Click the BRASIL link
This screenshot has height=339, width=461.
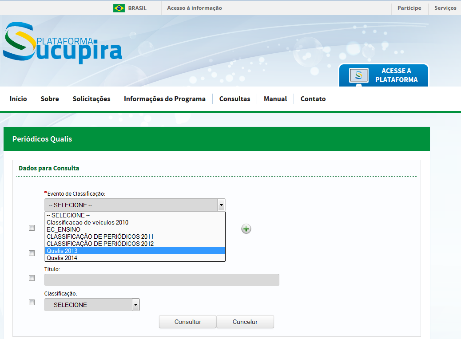tap(137, 8)
